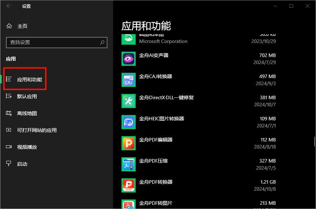Click the 默认应用 sidebar icon
Viewport: 316px width, 209px height.
[9, 96]
